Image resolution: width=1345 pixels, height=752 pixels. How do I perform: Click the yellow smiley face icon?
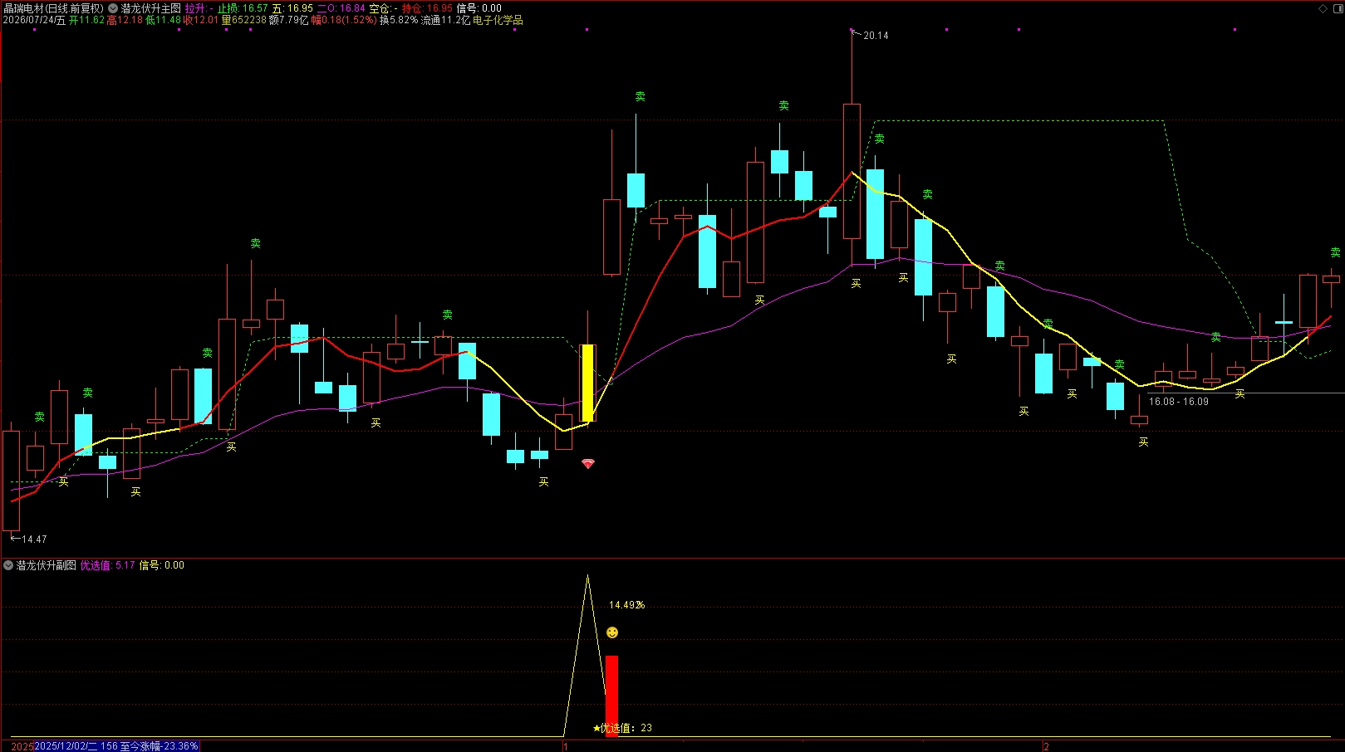(612, 632)
